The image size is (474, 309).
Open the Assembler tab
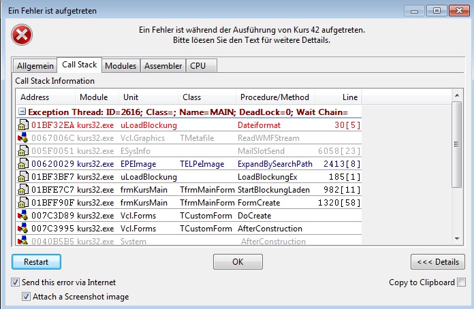click(163, 66)
